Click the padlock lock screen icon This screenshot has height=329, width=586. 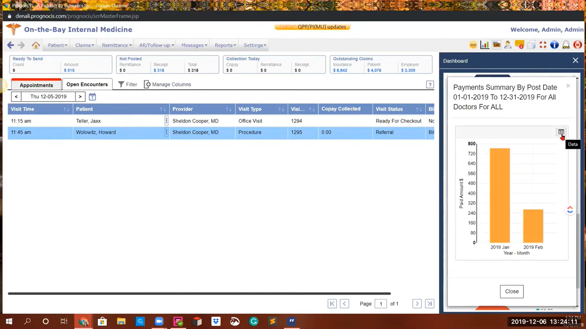[566, 45]
